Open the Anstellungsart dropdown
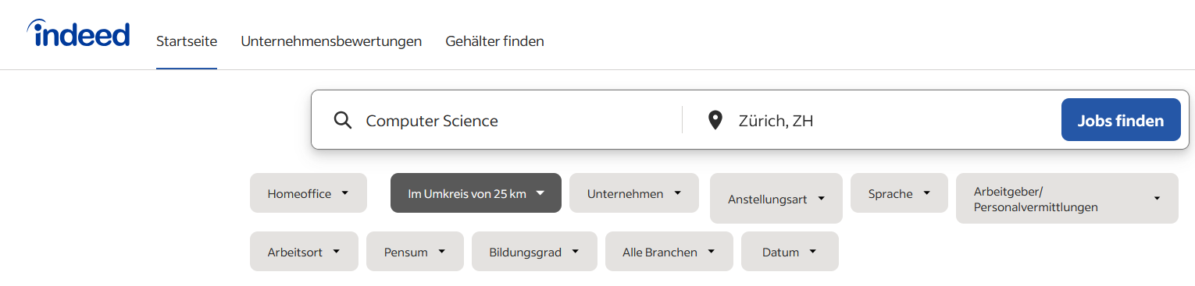The image size is (1195, 286). tap(776, 199)
